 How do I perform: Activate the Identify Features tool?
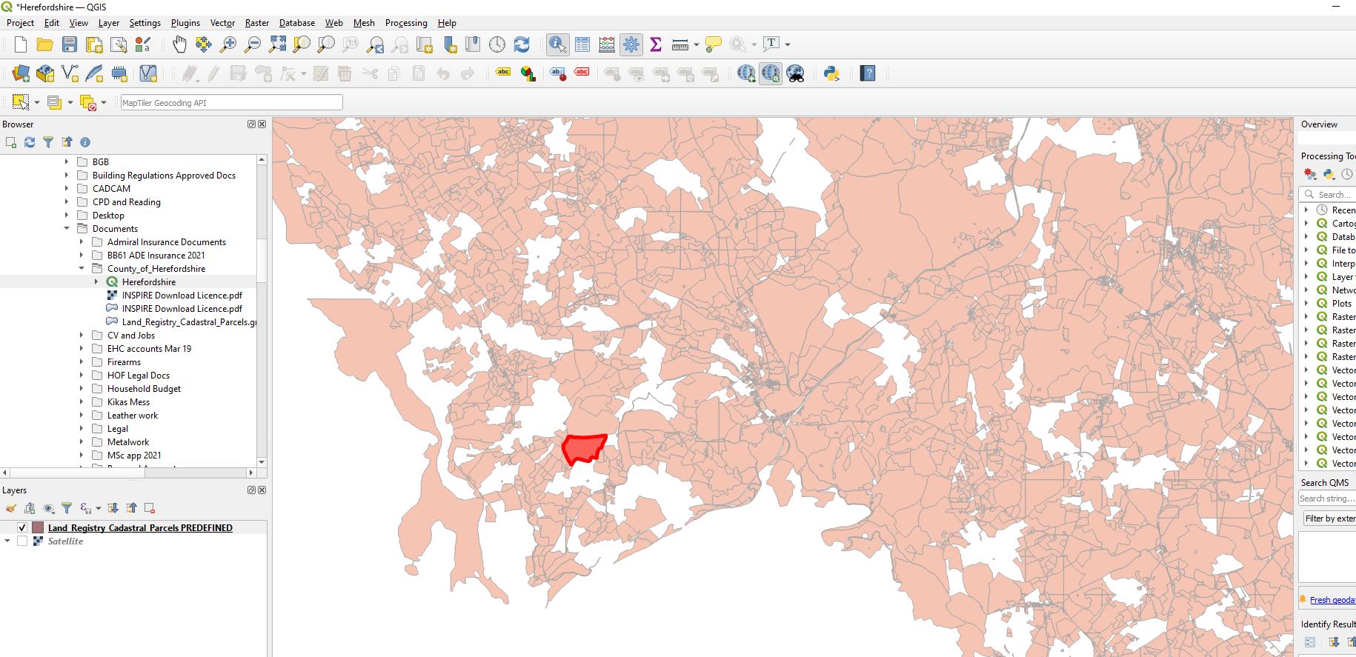click(557, 44)
